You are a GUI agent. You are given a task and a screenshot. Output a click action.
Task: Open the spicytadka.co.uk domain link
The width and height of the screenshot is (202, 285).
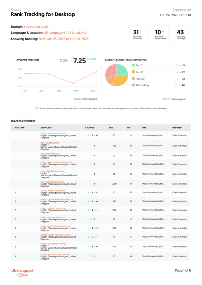pyautogui.click(x=36, y=27)
